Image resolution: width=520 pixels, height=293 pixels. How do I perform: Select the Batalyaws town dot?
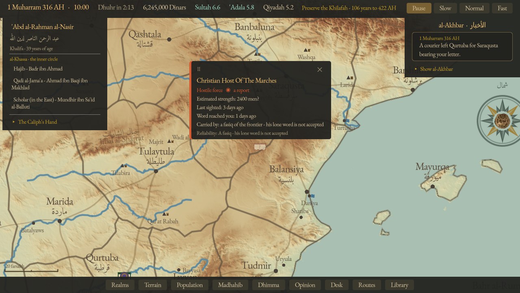tap(33, 223)
